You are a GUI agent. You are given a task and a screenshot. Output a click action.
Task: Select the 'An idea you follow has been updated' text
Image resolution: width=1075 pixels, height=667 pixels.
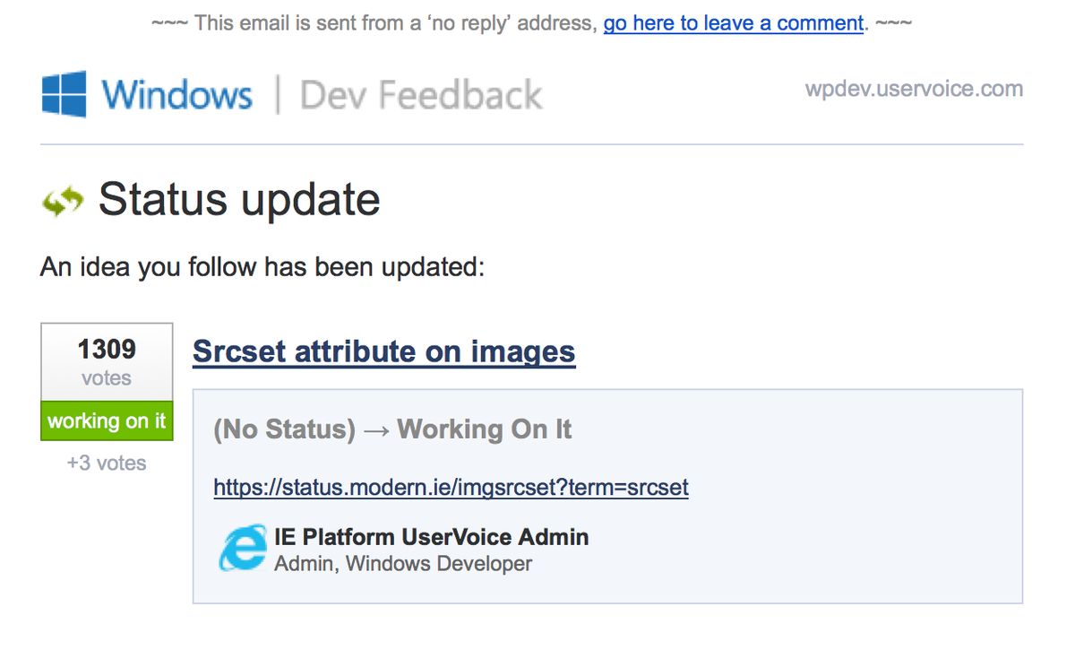coord(262,267)
